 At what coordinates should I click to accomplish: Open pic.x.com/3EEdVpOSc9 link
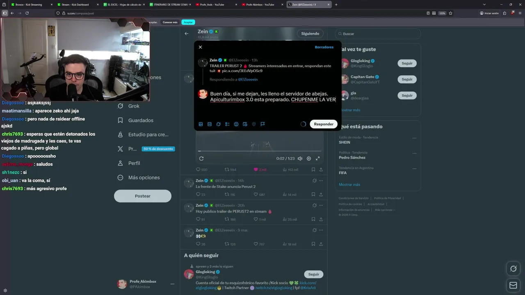tap(242, 71)
